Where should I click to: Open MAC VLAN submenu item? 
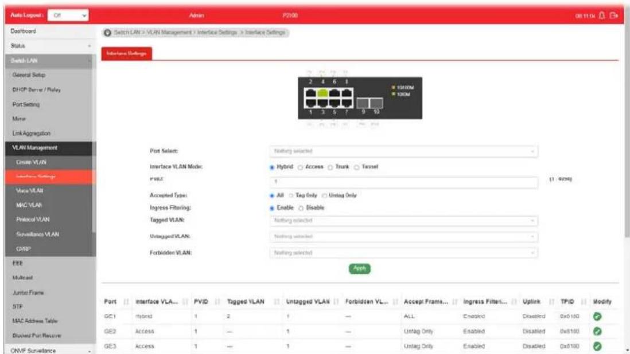click(x=29, y=205)
